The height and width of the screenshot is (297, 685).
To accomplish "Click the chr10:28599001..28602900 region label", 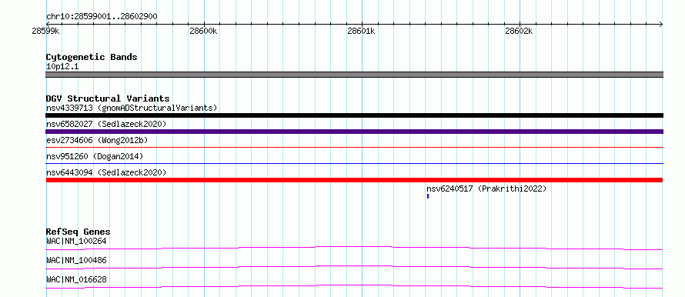I will pyautogui.click(x=102, y=16).
